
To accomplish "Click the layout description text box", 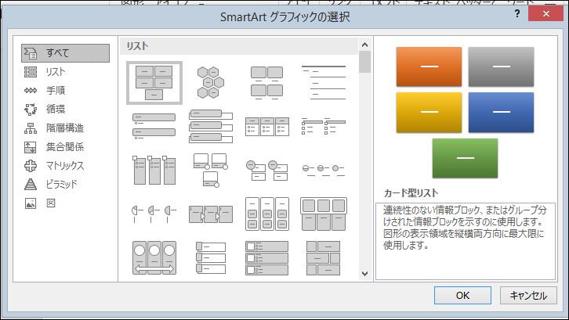I will pos(466,241).
